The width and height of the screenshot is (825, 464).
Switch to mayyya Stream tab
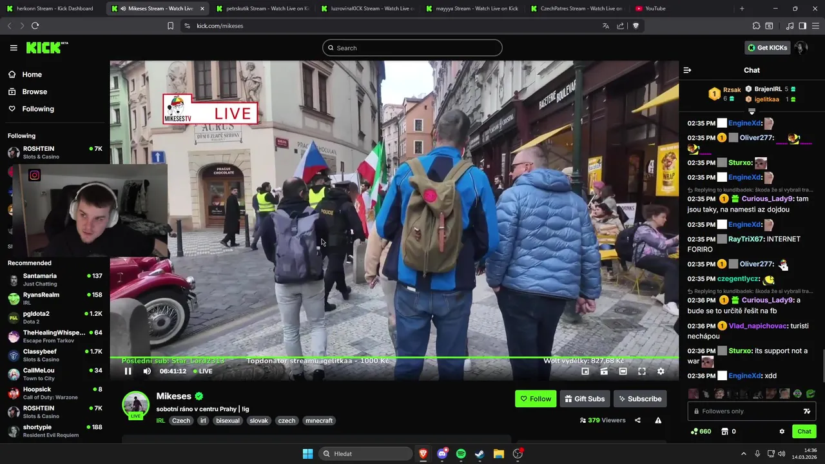click(x=471, y=8)
